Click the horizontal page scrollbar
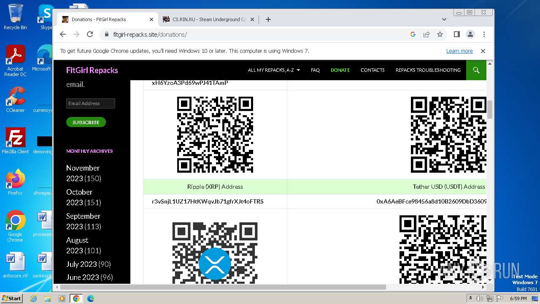This screenshot has height=304, width=540. (223, 287)
